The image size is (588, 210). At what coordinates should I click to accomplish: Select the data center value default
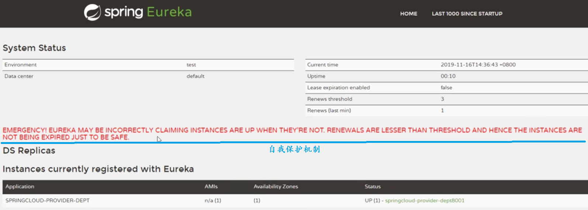click(196, 76)
